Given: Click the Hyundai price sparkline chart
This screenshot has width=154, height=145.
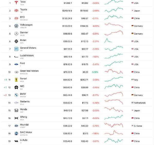Looking at the screenshot, I should coord(114,125).
